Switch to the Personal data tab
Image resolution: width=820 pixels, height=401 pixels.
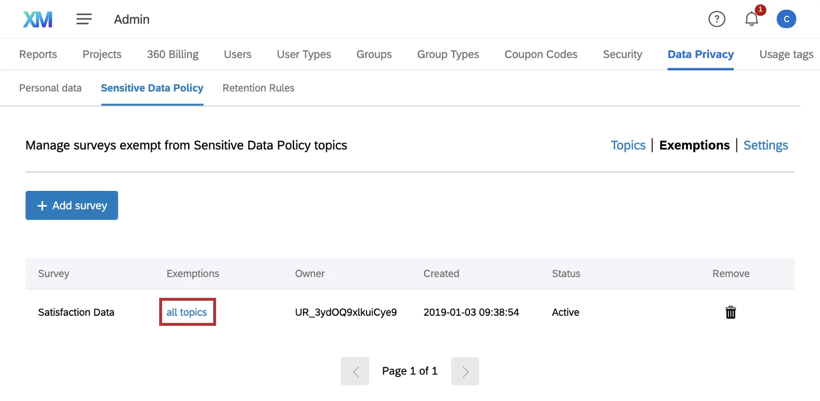(50, 88)
